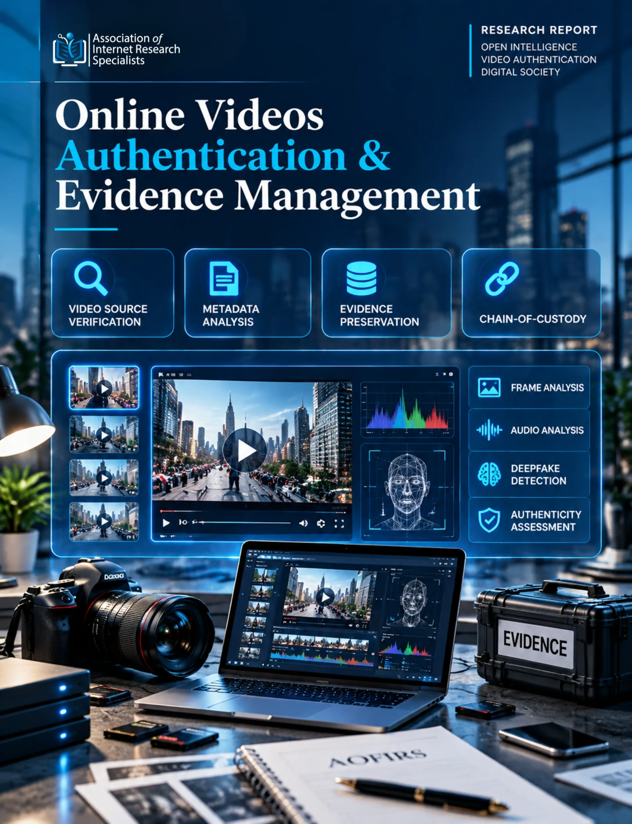
Task: Click the database stack Evidence Preservation icon
Action: pyautogui.click(x=361, y=278)
